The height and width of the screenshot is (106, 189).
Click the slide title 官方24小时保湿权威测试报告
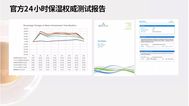[58, 9]
